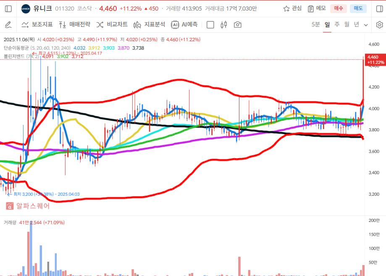Expand the chart period dropdown chevron
Viewport: 386px width, 276px height.
[x=366, y=25]
